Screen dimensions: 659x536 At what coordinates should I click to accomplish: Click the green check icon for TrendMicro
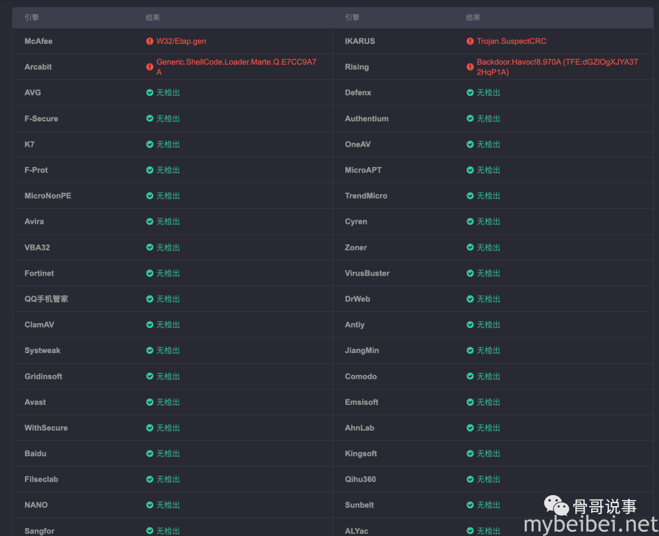pyautogui.click(x=470, y=196)
